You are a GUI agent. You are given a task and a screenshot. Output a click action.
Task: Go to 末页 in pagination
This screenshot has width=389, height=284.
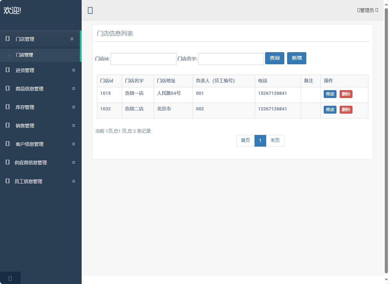[x=275, y=141]
